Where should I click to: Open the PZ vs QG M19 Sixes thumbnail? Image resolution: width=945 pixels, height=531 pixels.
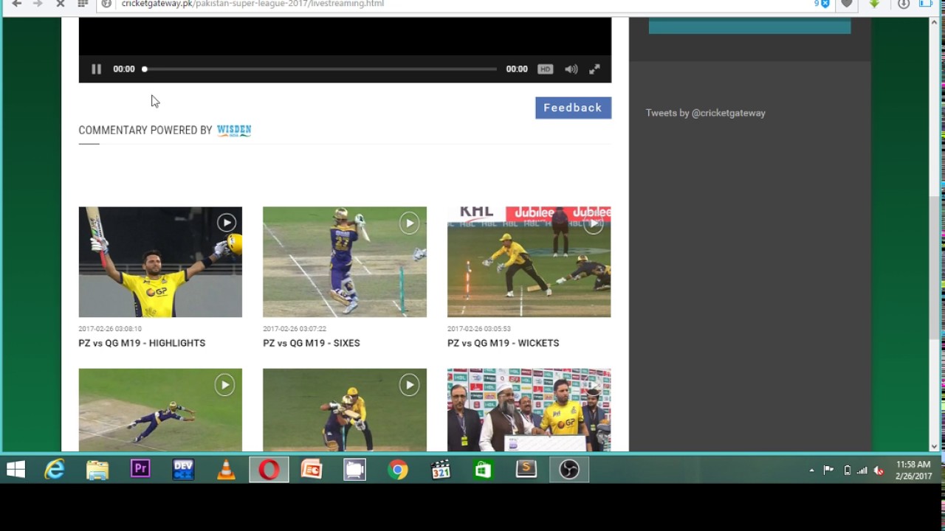coord(345,262)
